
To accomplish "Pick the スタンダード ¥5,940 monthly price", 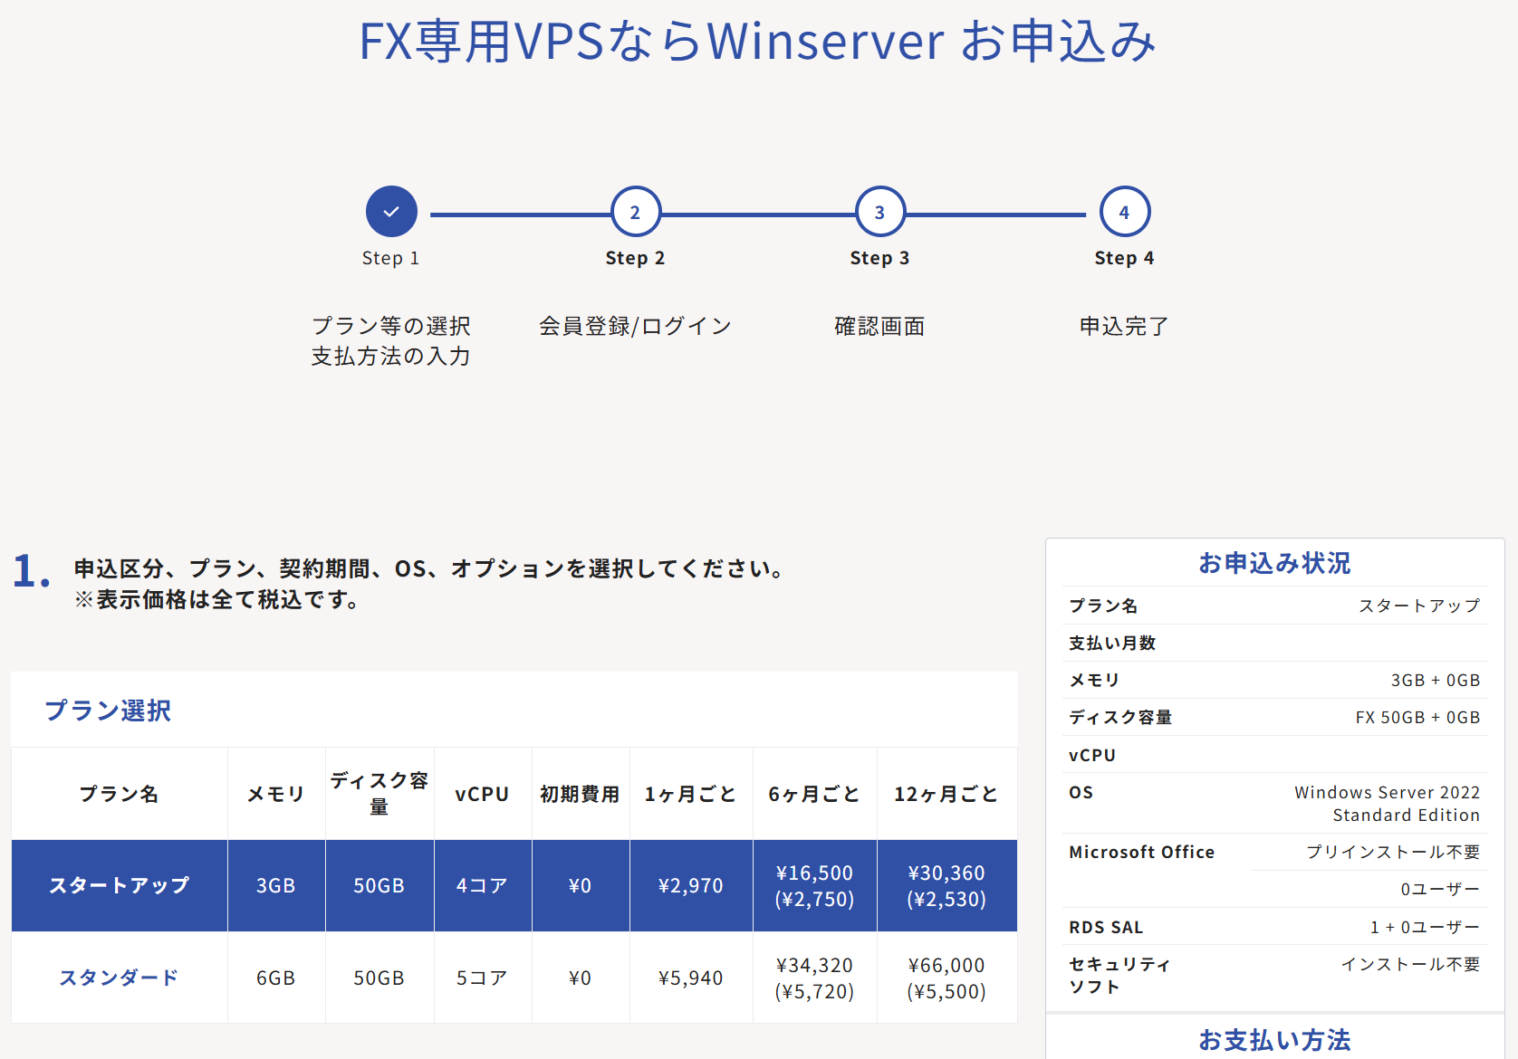I will click(x=690, y=978).
